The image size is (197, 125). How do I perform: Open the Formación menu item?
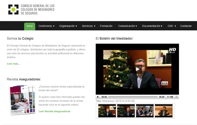[106, 26]
